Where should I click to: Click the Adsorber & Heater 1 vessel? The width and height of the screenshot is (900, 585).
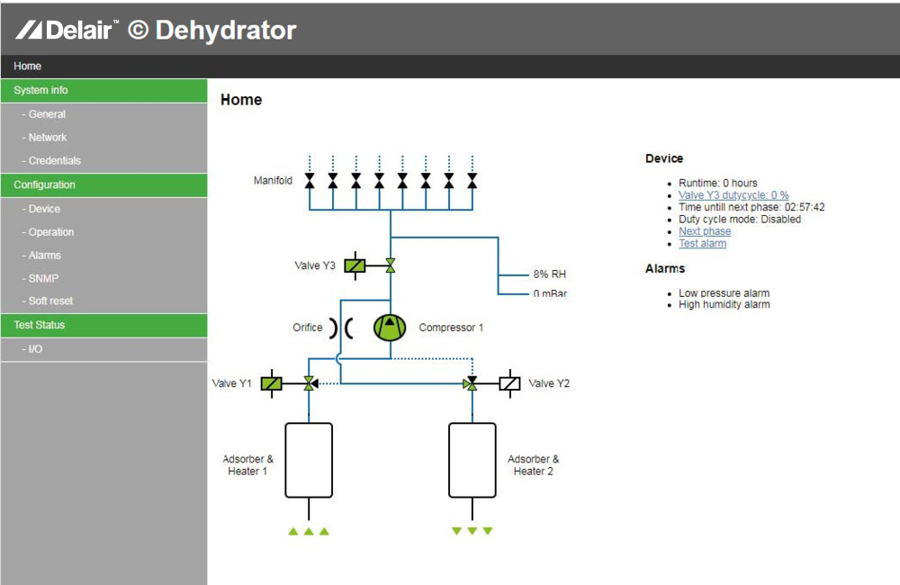coord(309,461)
